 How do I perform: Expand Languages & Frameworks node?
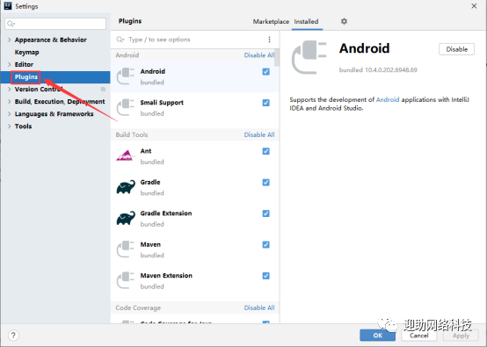pos(10,114)
